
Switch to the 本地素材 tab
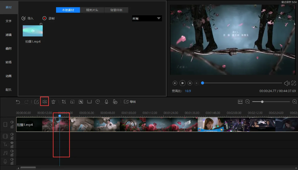point(68,10)
